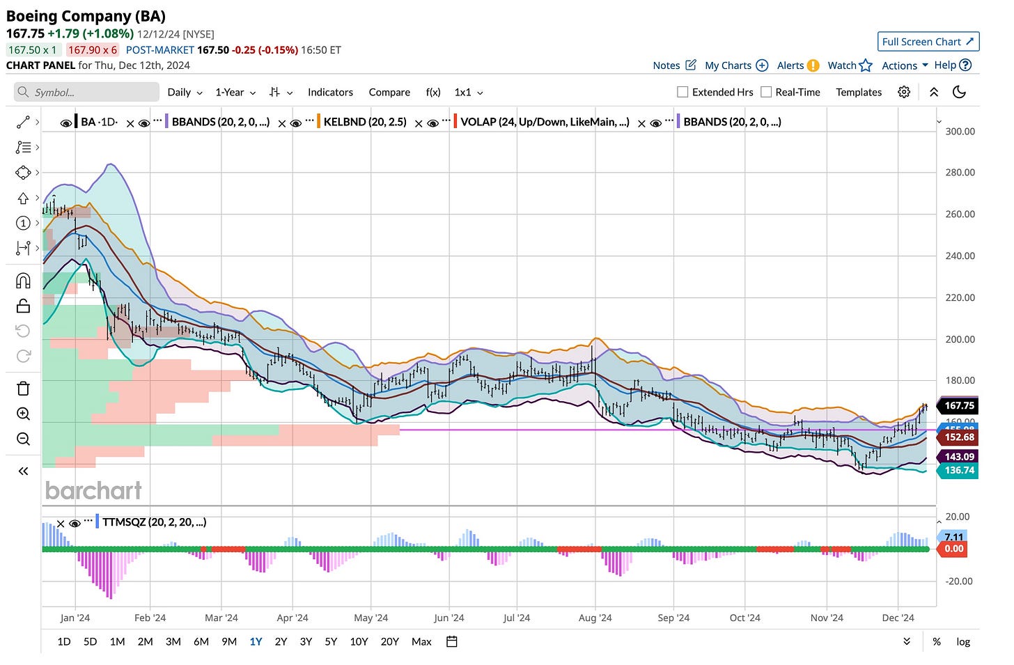Switch to the 5Y time range
Image resolution: width=1014 pixels, height=665 pixels.
[331, 641]
